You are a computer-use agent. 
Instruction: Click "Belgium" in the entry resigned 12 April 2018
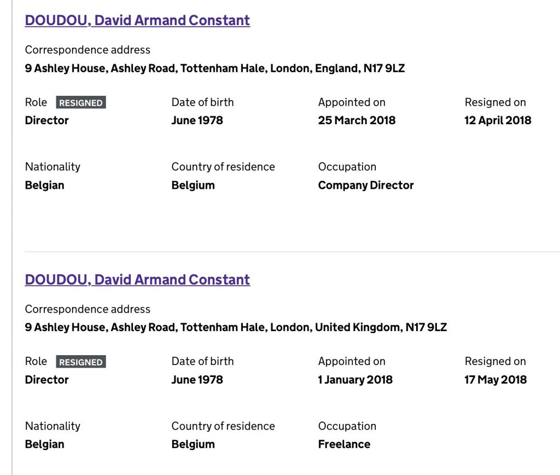coord(193,186)
